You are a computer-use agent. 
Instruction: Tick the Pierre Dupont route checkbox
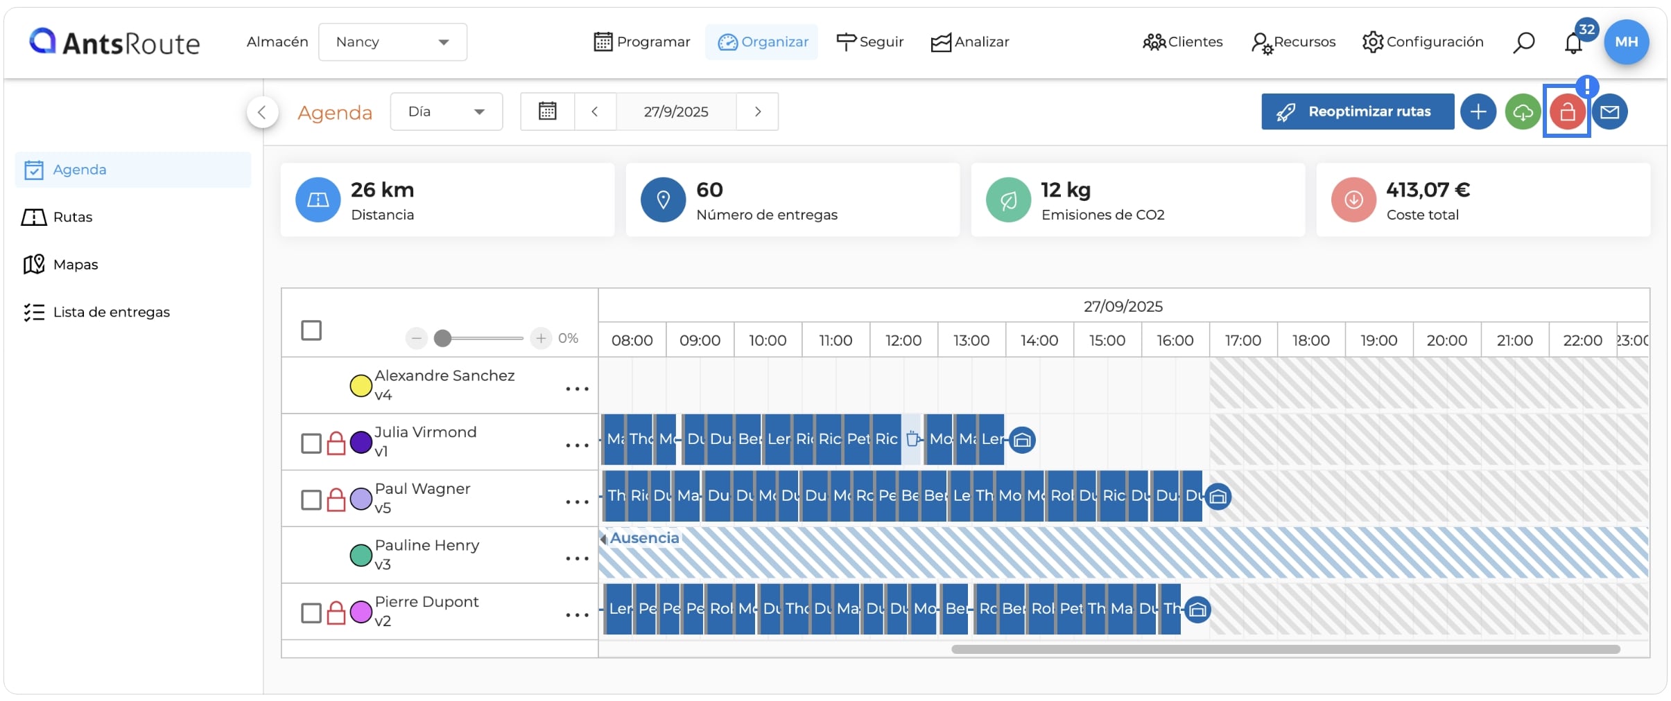311,613
